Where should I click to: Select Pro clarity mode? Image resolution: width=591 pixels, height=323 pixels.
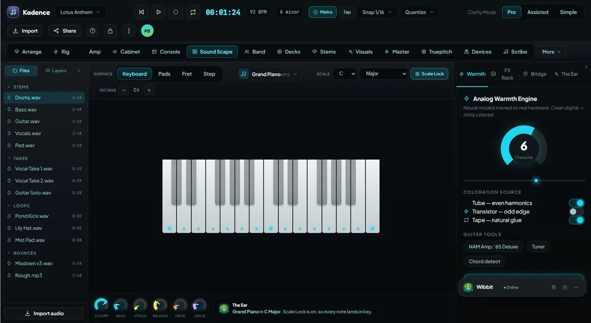tap(512, 12)
